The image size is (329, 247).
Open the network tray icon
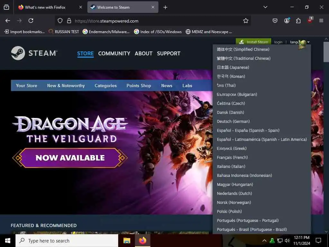280,241
